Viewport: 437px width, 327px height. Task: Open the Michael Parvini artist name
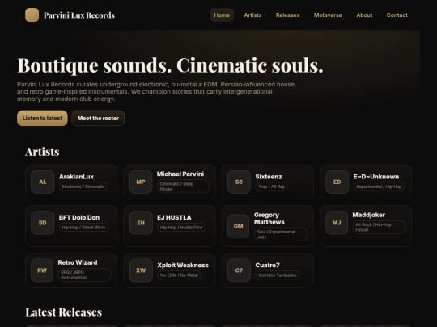[x=180, y=174]
